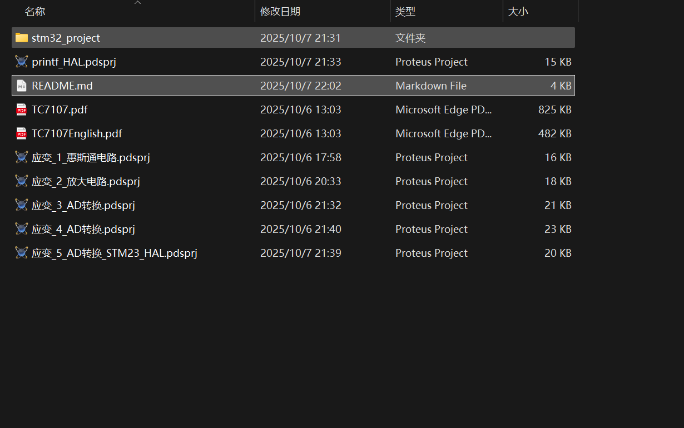Select the file name printf_HAL.pdsprj

74,62
